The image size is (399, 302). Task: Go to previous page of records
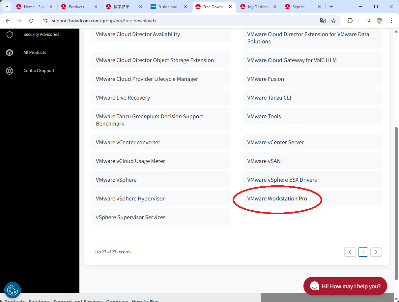350,252
